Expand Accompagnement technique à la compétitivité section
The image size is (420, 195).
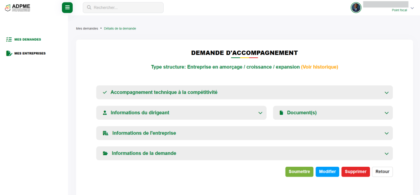pos(386,93)
